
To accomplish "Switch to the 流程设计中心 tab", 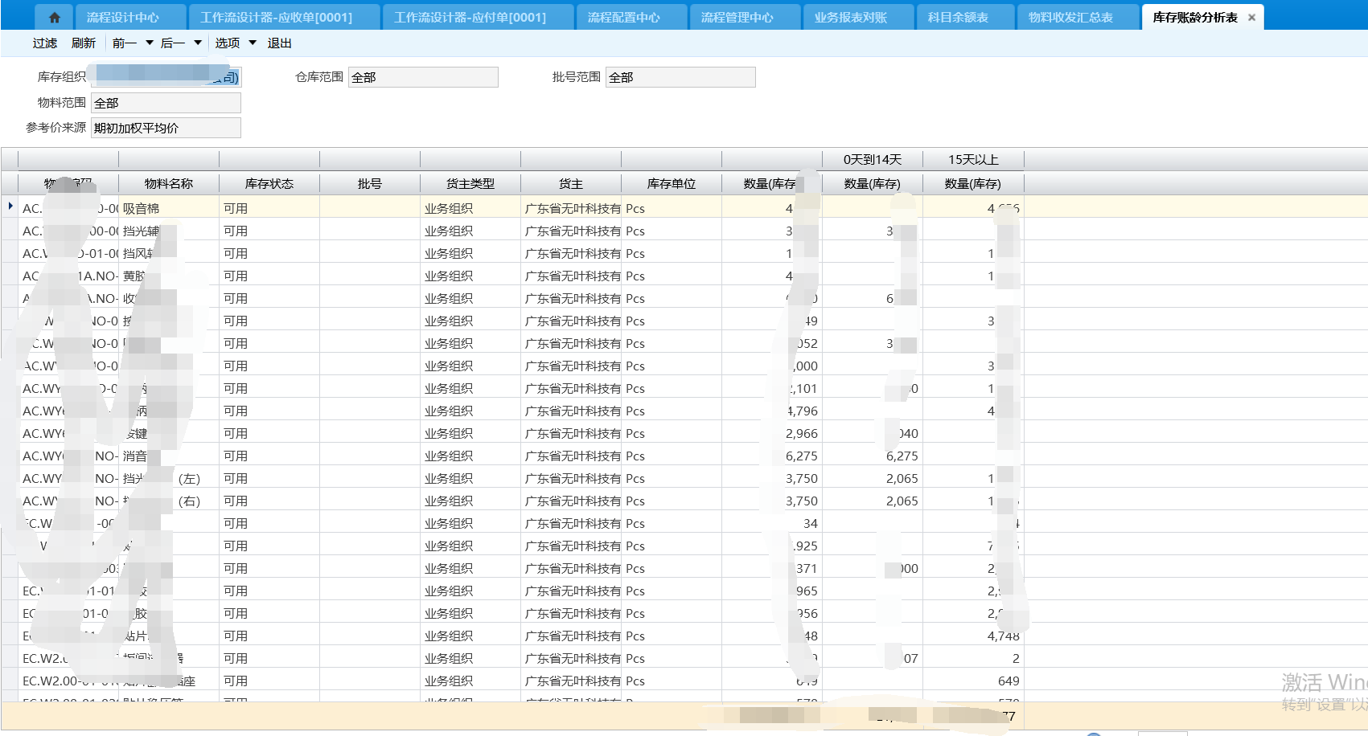I will point(123,17).
